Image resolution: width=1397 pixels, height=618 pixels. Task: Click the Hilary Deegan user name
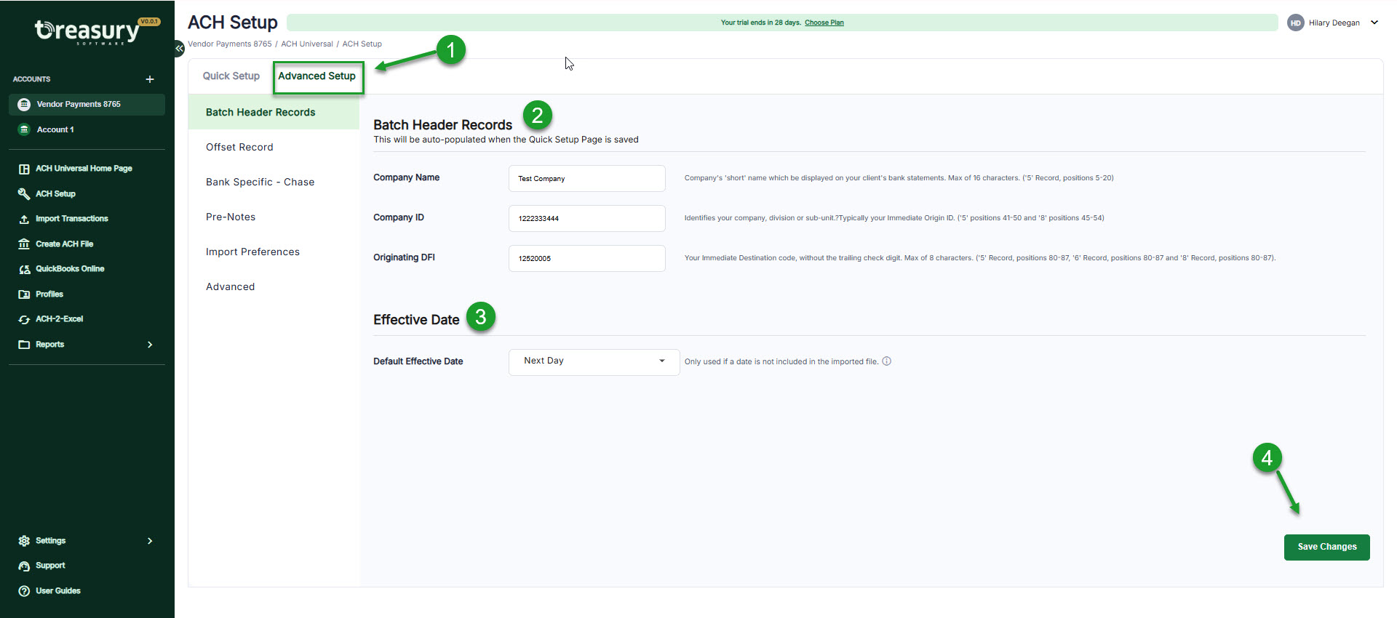coord(1334,23)
